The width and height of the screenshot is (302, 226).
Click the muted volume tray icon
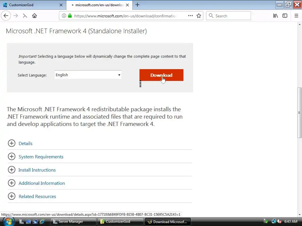pyautogui.click(x=280, y=222)
